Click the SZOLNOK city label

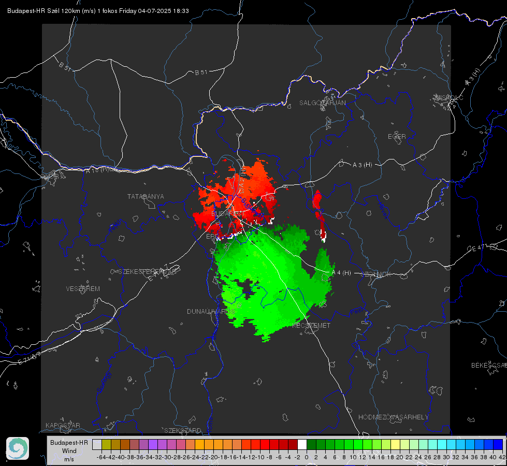(376, 274)
